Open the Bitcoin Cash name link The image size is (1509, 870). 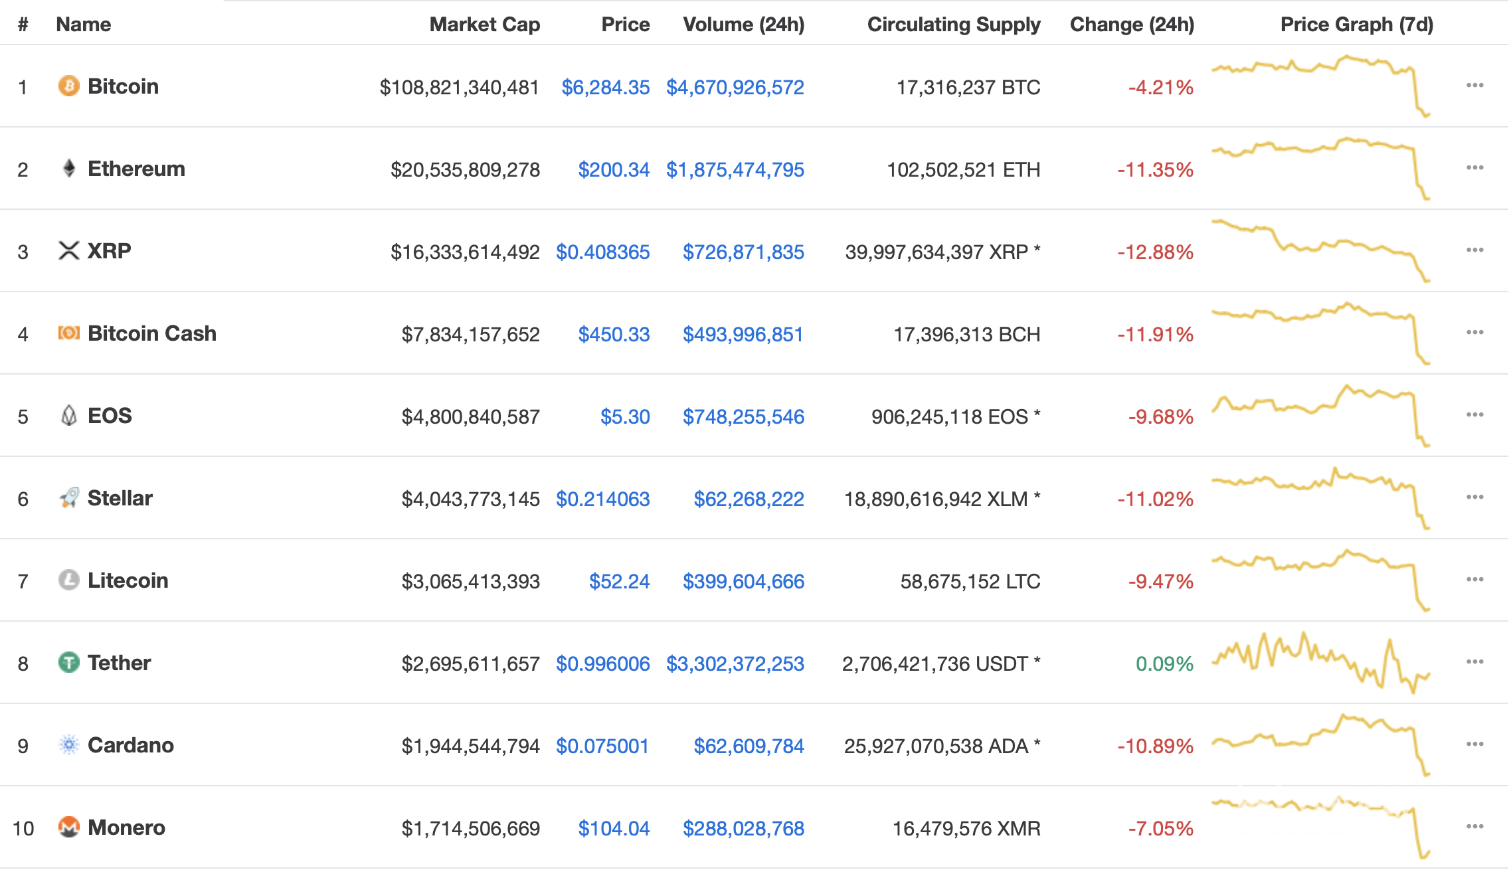(x=152, y=333)
